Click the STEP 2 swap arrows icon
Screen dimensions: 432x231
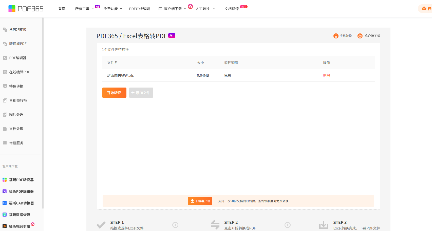(x=215, y=225)
